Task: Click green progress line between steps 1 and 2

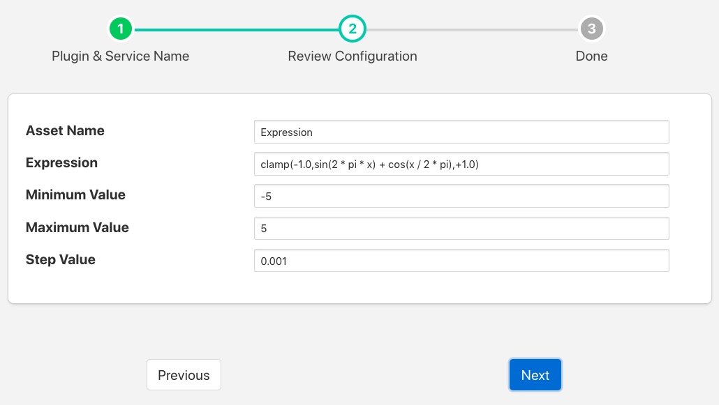Action: click(x=237, y=30)
